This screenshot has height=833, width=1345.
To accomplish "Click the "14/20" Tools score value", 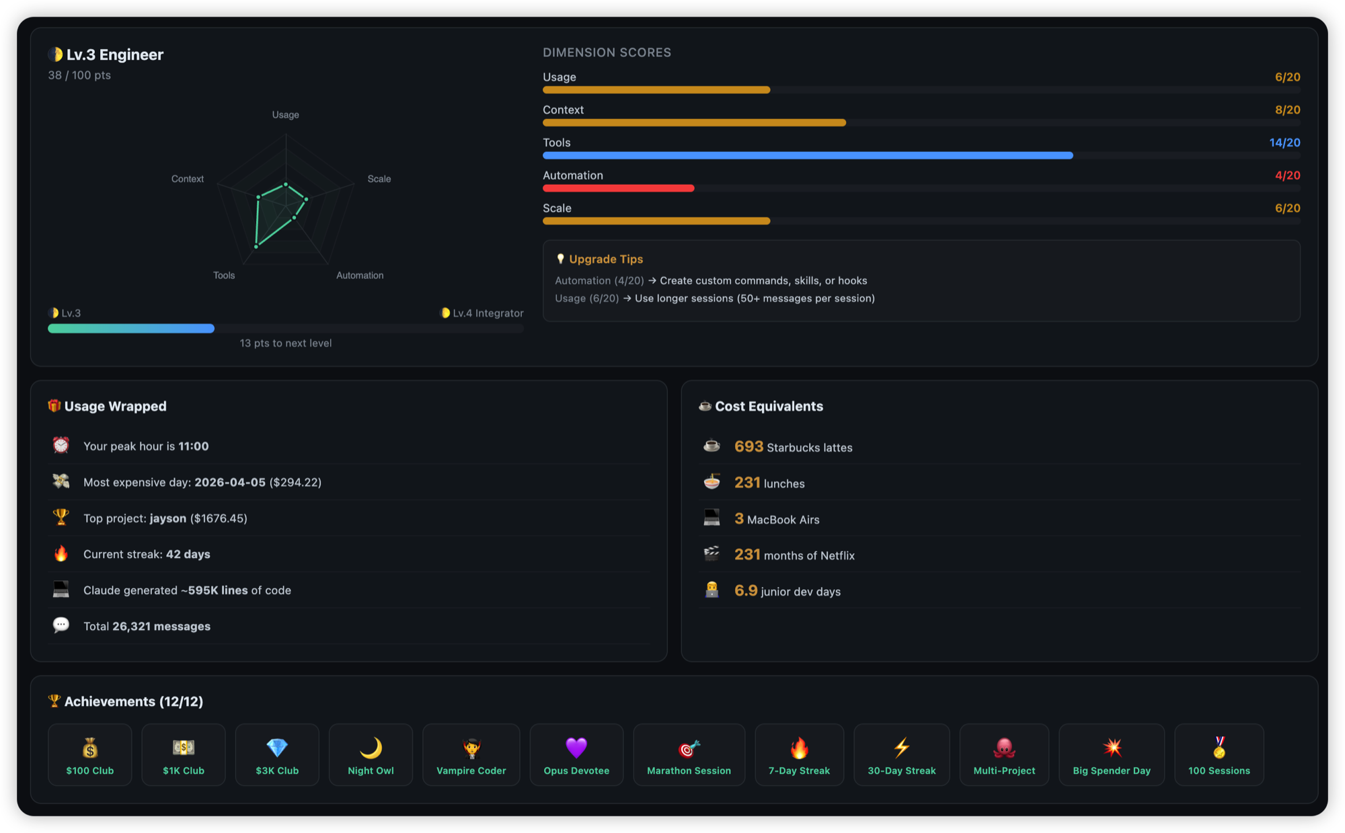I will click(x=1285, y=143).
